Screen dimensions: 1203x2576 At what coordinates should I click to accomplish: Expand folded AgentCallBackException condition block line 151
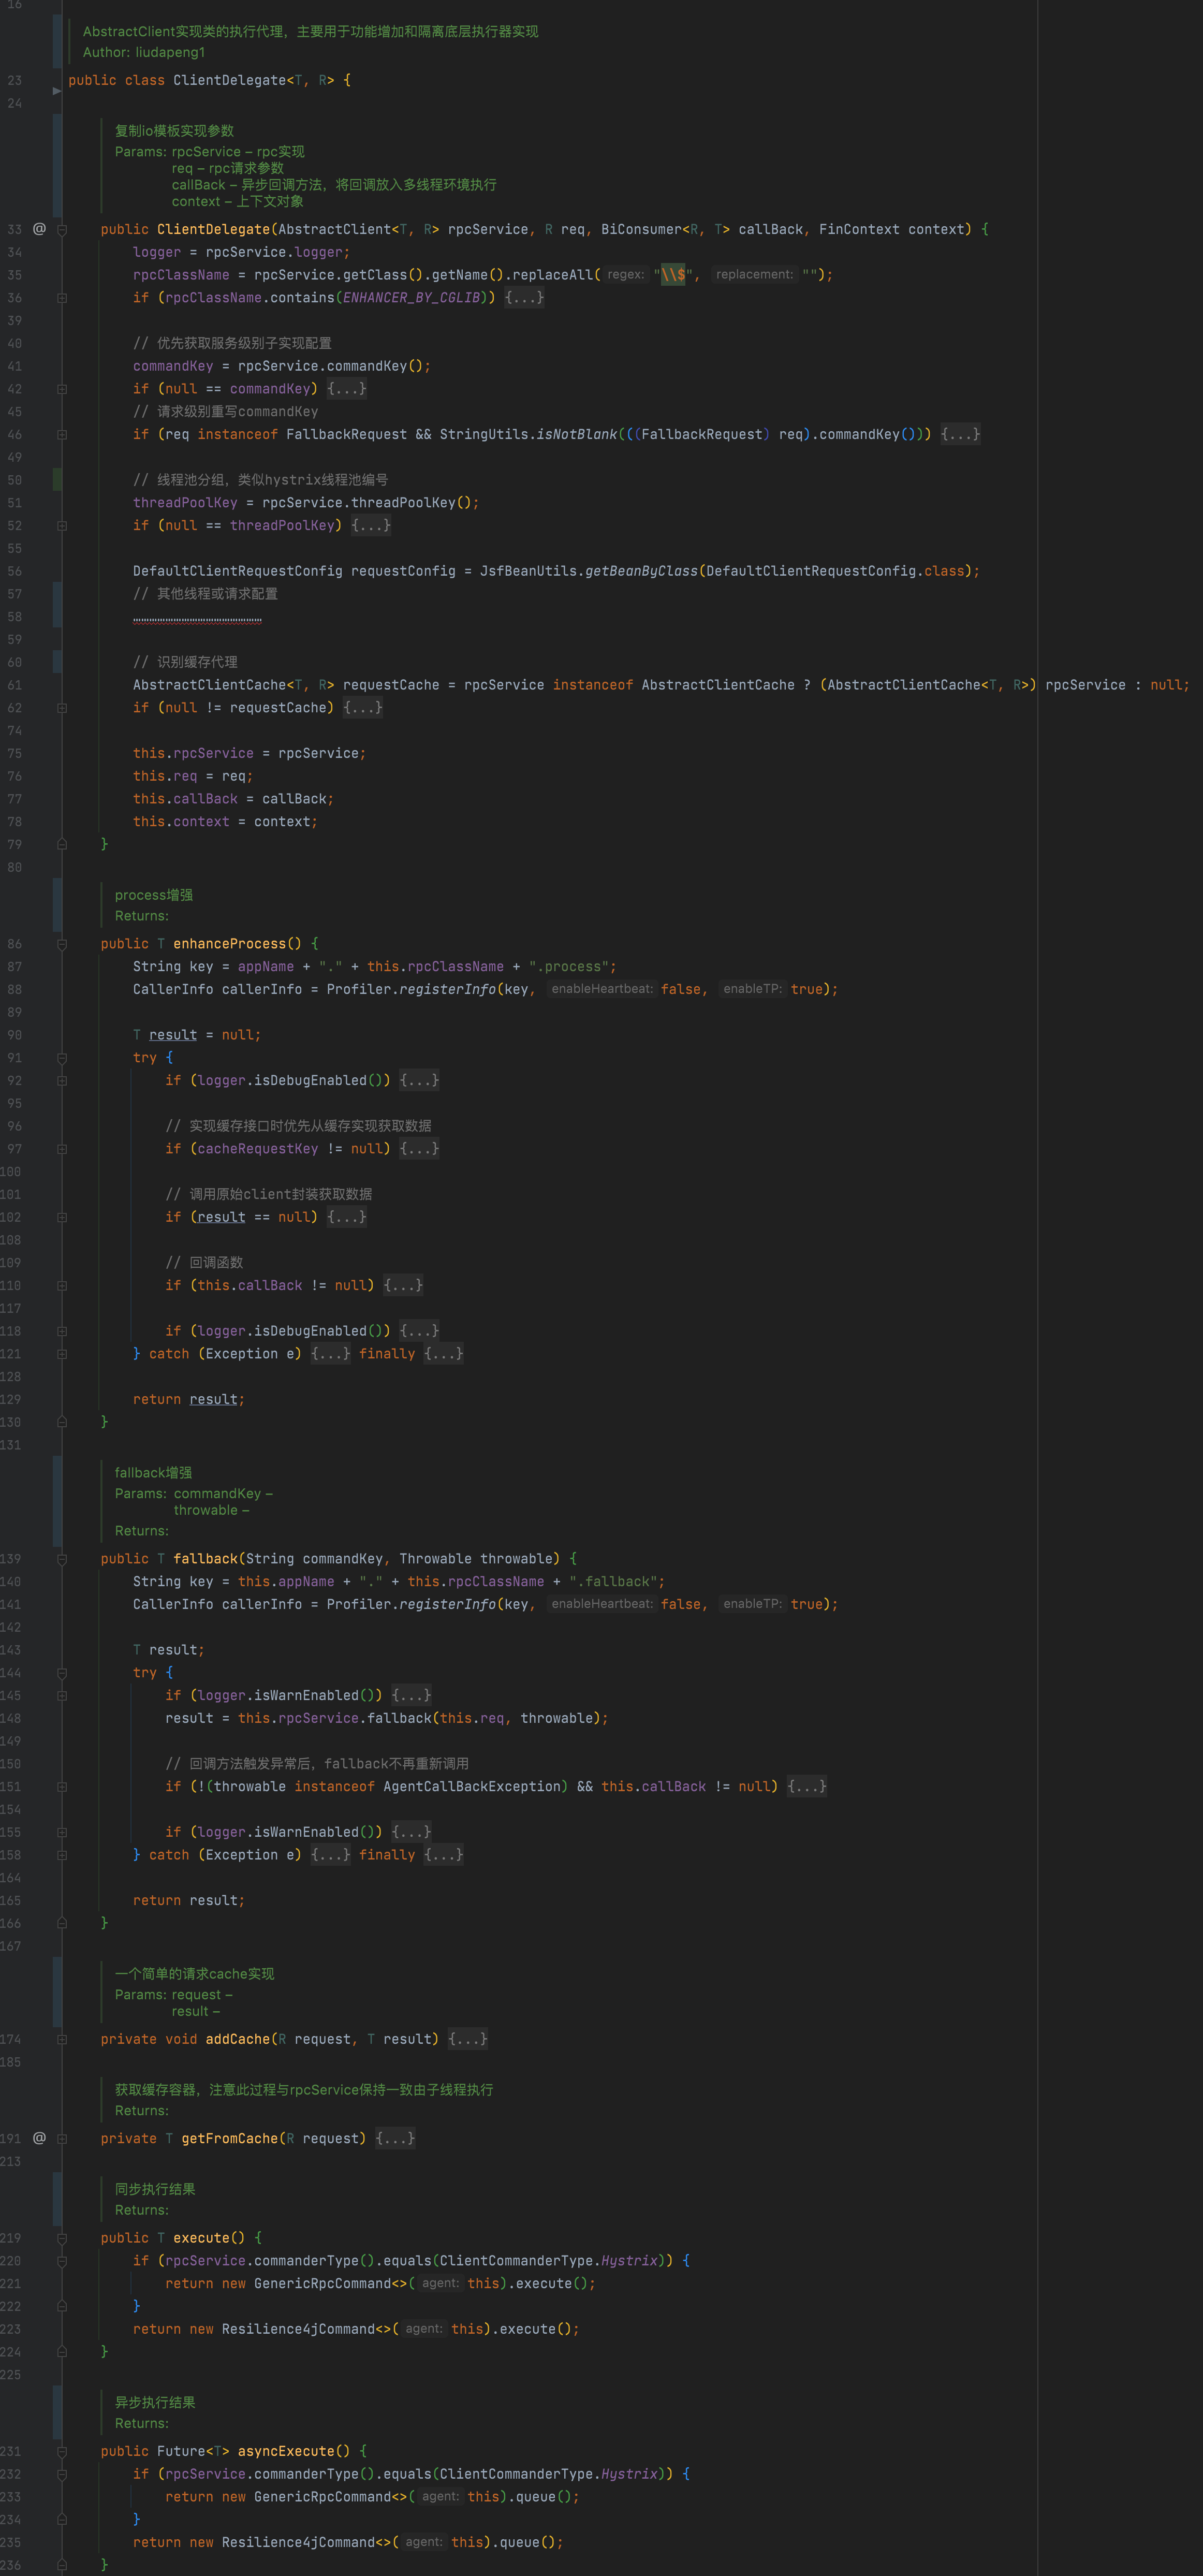pos(807,1786)
